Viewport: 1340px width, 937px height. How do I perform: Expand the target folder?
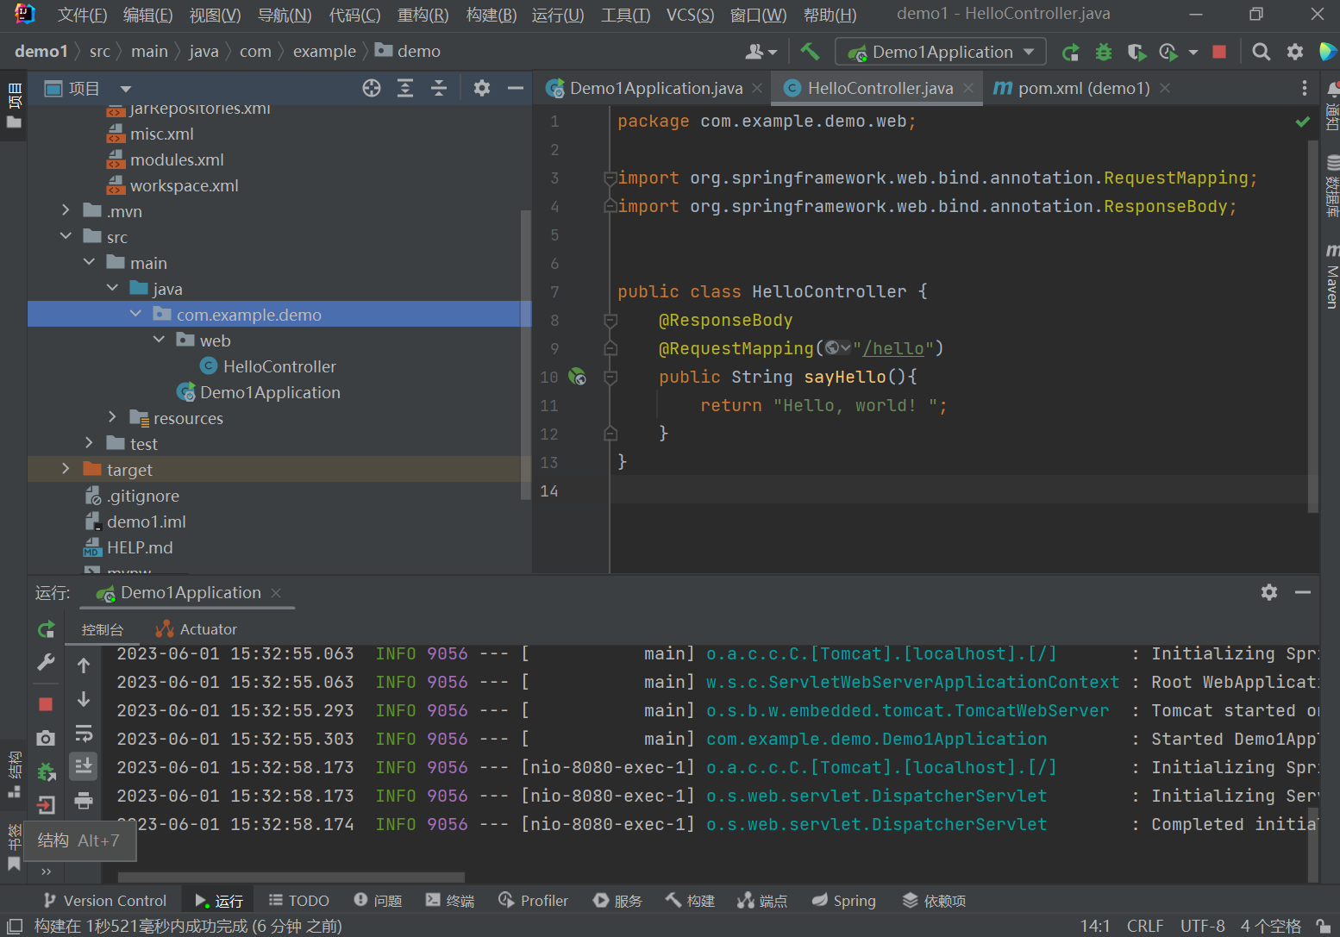(x=66, y=469)
